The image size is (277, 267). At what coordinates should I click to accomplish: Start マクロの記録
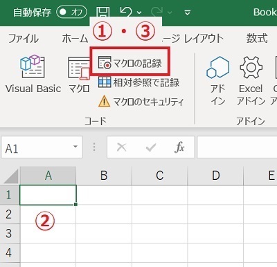tap(130, 63)
